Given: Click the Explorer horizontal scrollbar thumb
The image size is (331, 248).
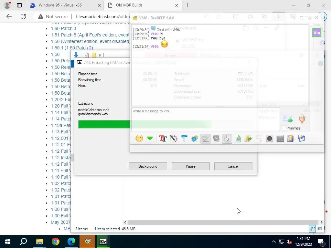Looking at the screenshot, I should coord(223,222).
